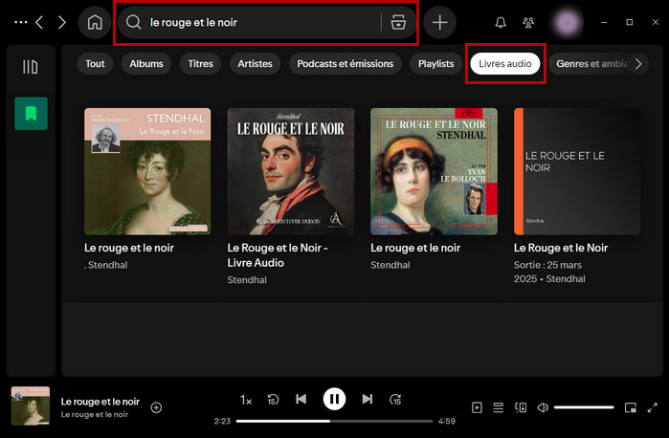This screenshot has height=438, width=669.
Task: Switch to Podcasts et émissions filter
Action: coord(346,64)
